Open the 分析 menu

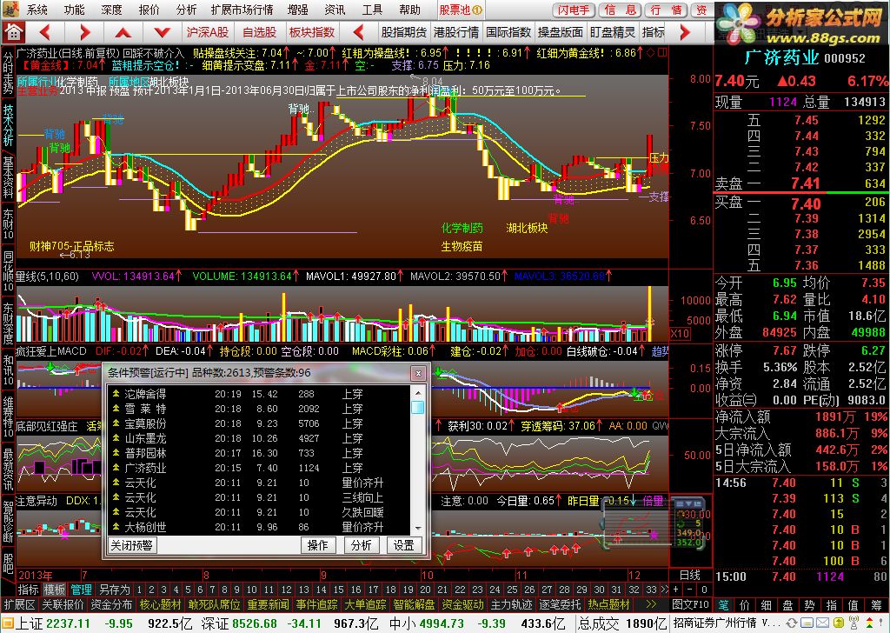(186, 10)
